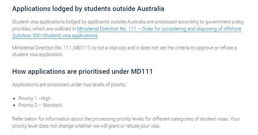Viewport: 258px width, 135px height.
Task: Click the bullet point before Priority 2
Action: point(14,105)
